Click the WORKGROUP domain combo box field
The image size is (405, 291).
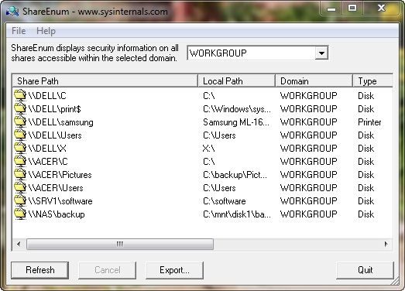click(x=258, y=53)
